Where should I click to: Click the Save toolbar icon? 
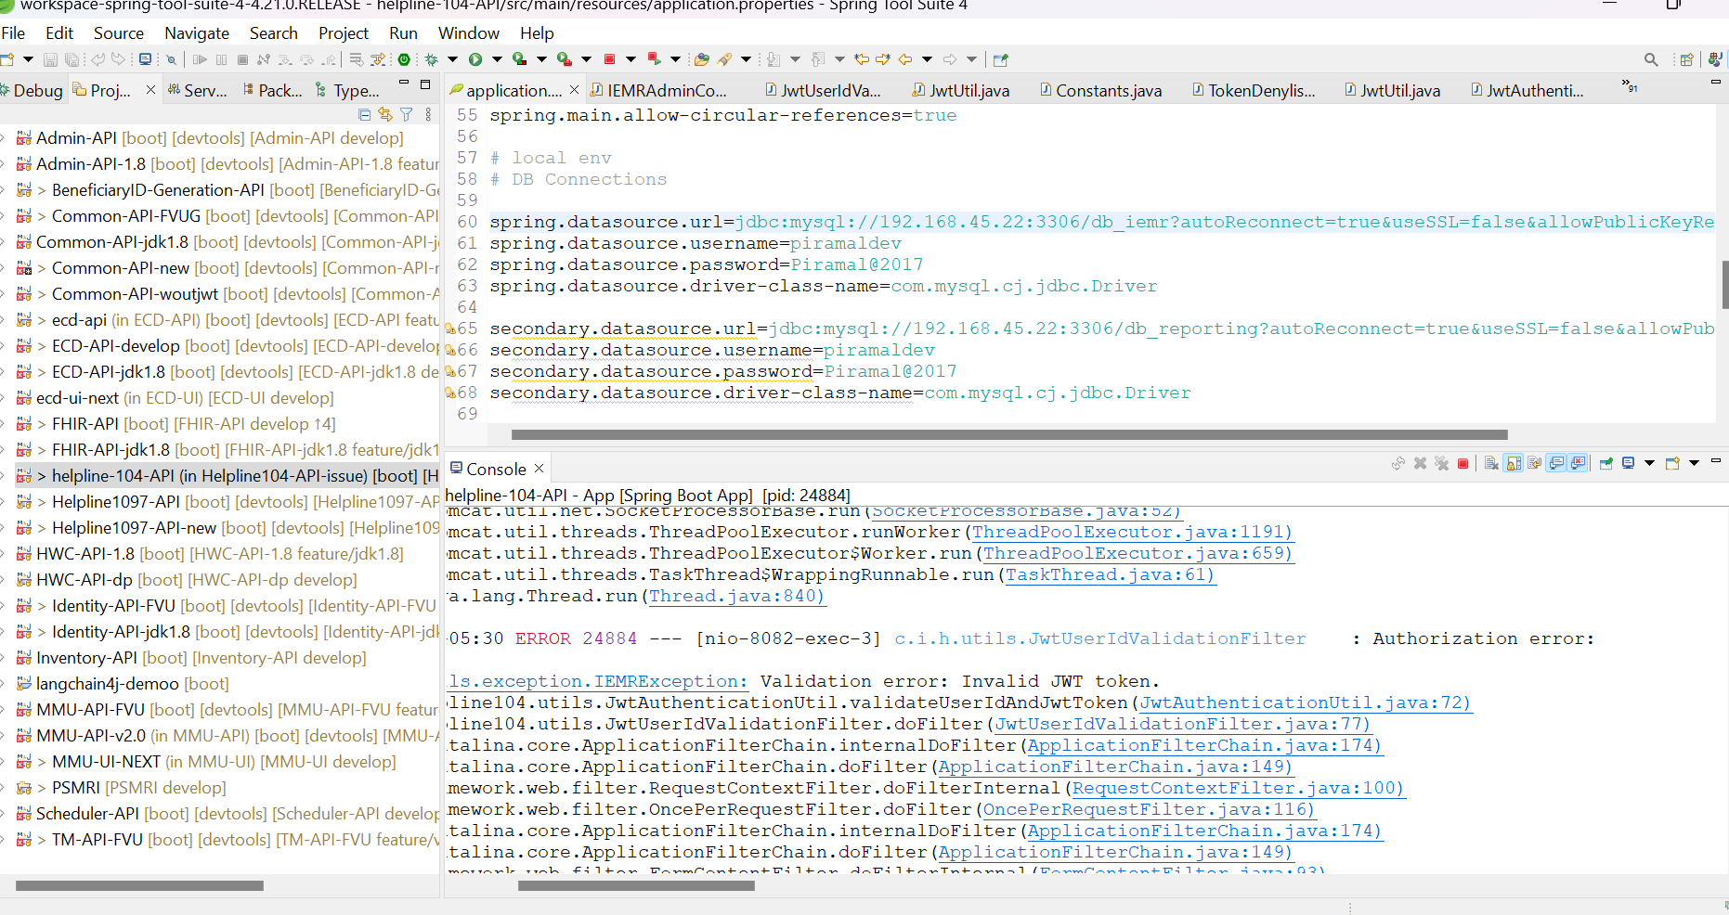pyautogui.click(x=50, y=59)
